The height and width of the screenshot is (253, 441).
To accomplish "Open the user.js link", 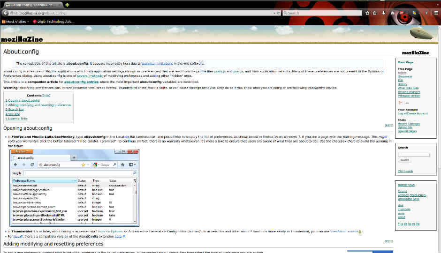I will (x=238, y=71).
